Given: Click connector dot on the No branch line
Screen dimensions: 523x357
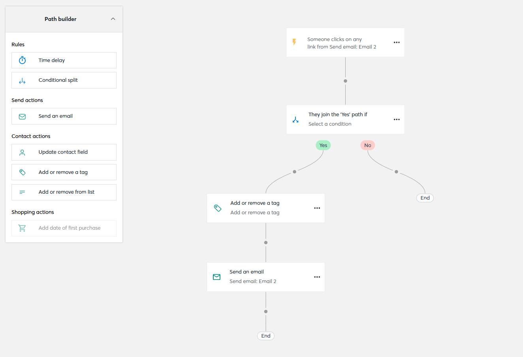Looking at the screenshot, I should click(397, 172).
